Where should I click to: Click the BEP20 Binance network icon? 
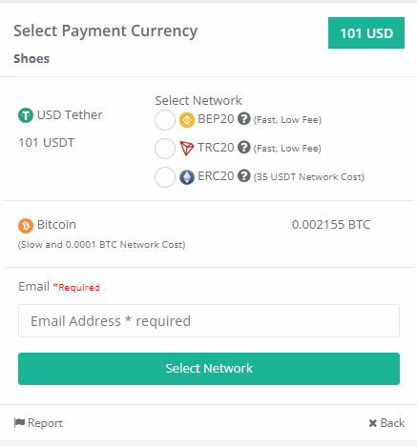[187, 120]
